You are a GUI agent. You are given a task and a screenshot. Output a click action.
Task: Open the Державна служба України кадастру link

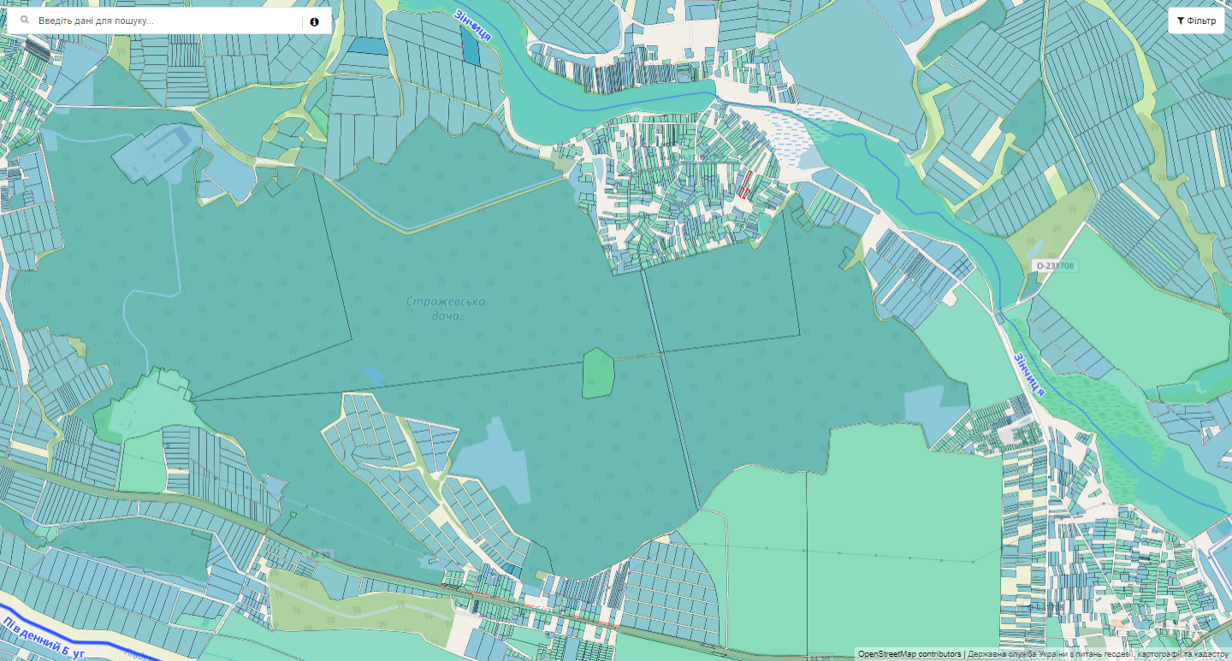point(1098,654)
